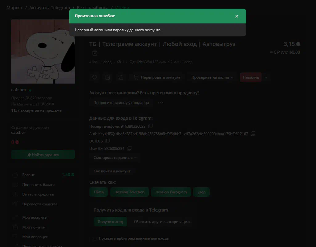Copy the Auth Key HEX value
316x247 pixels.
pyautogui.click(x=253, y=134)
